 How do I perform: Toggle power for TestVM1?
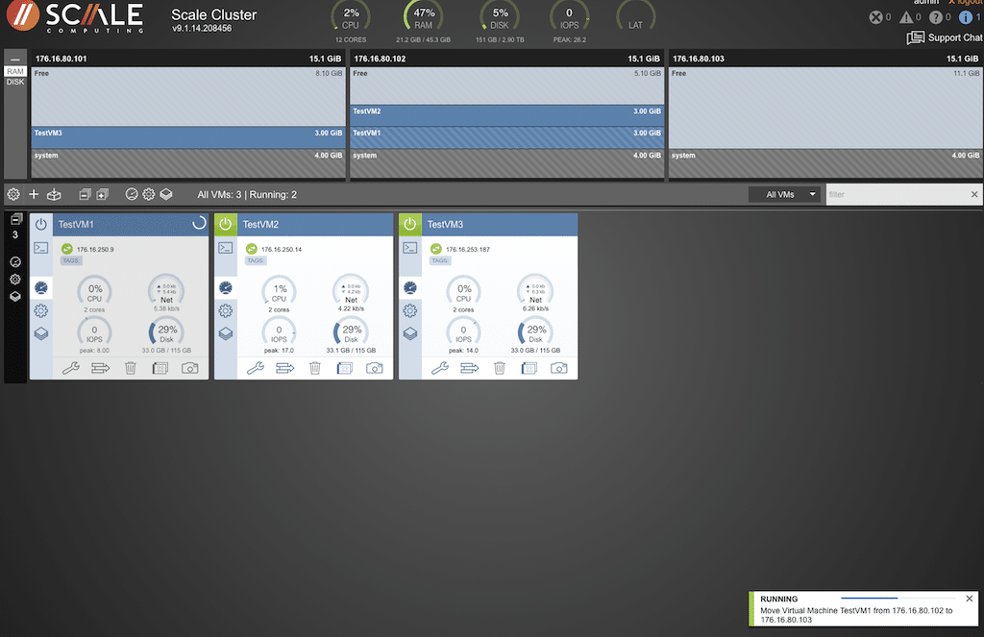pyautogui.click(x=40, y=224)
